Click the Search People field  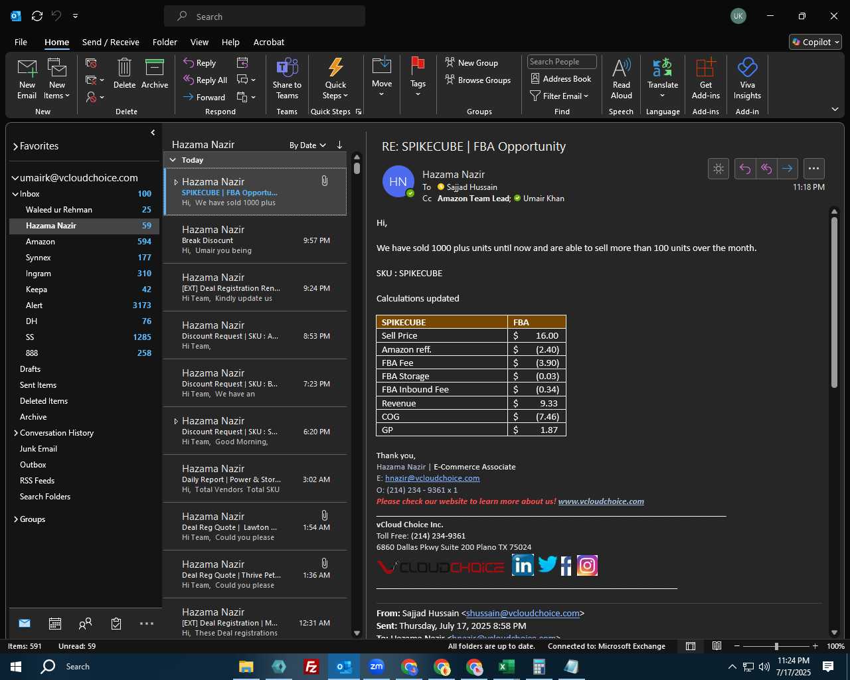562,62
